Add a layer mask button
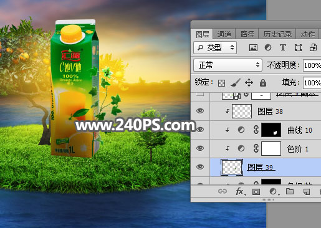Screen dimensions: 321x228 pyautogui.click(x=256, y=191)
